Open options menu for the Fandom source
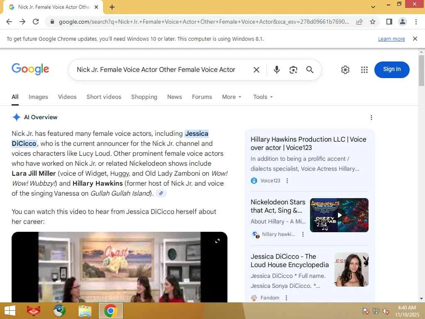Image resolution: width=425 pixels, height=319 pixels. click(x=286, y=298)
